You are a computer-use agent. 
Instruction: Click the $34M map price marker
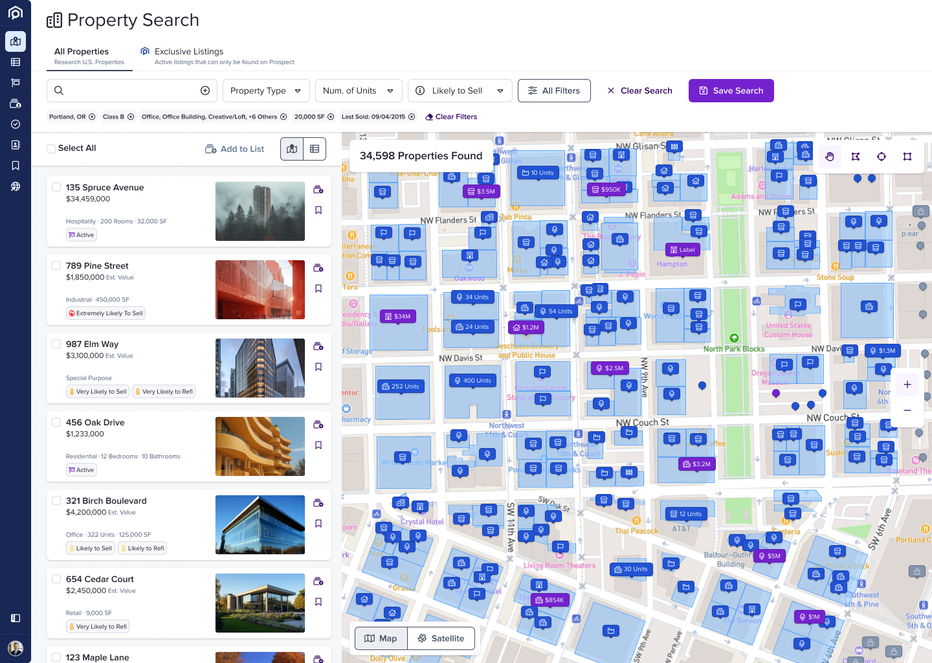(x=397, y=317)
